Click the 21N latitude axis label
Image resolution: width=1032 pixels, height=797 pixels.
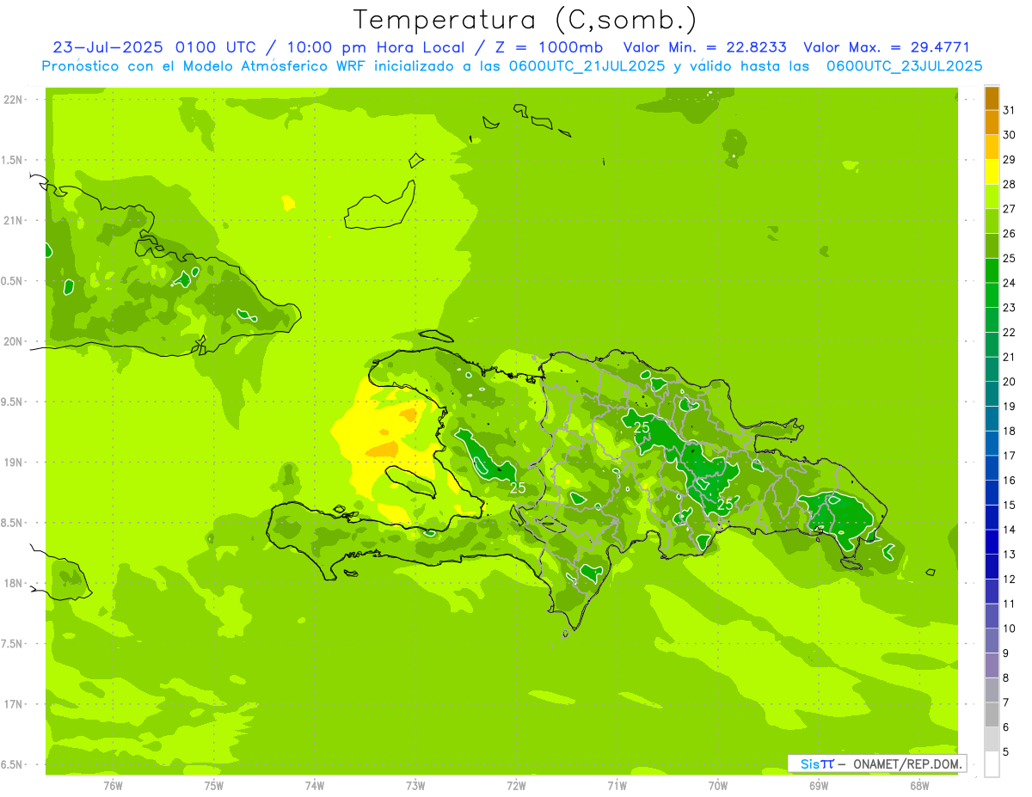pyautogui.click(x=13, y=221)
